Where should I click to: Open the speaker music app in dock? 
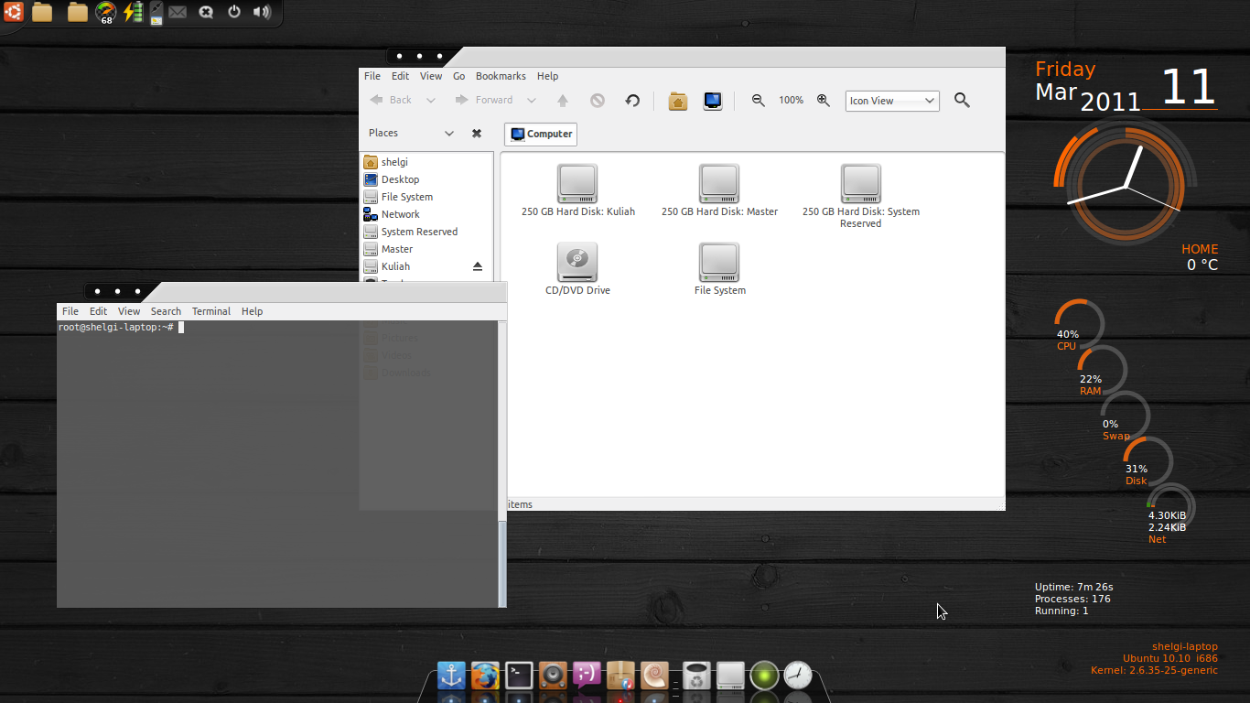tap(553, 676)
